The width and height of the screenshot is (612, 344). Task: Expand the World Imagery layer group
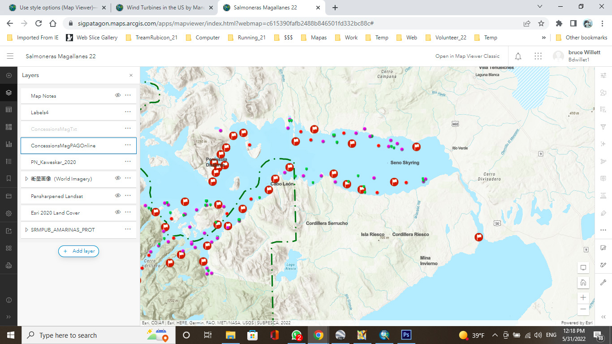(26, 178)
